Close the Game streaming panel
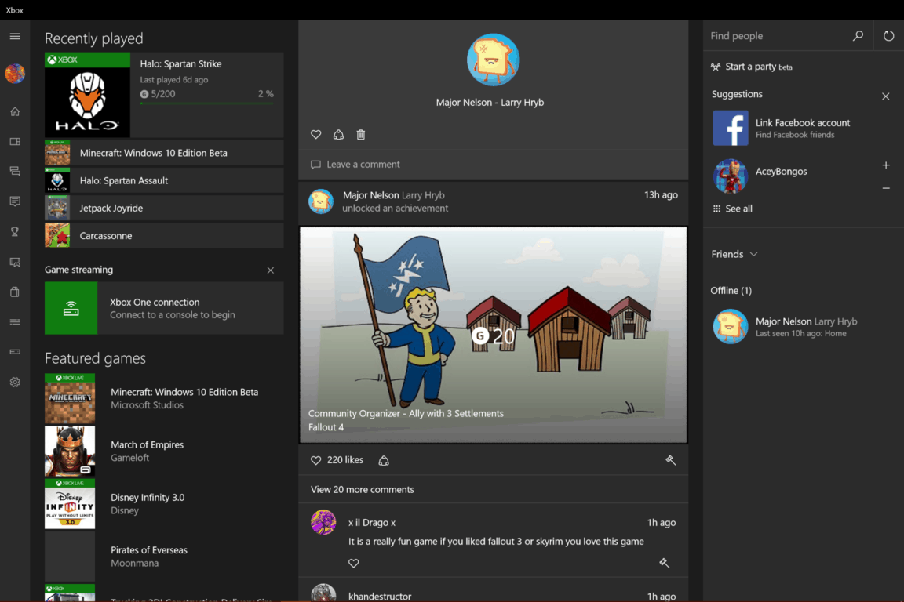Screen dimensions: 904x602 (x=271, y=270)
